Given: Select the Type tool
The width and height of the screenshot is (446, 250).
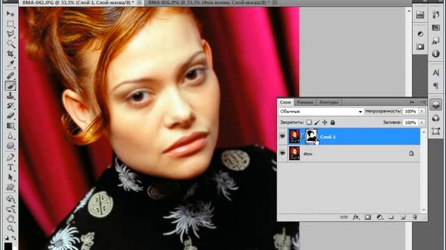Looking at the screenshot, I should point(10,167).
